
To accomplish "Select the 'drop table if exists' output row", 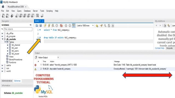I will point(104,69).
